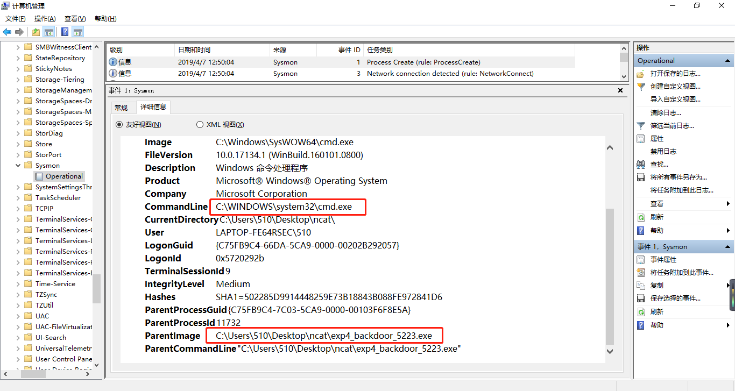The height and width of the screenshot is (391, 735).
Task: Click info icon of the Network connection event
Action: [x=113, y=73]
